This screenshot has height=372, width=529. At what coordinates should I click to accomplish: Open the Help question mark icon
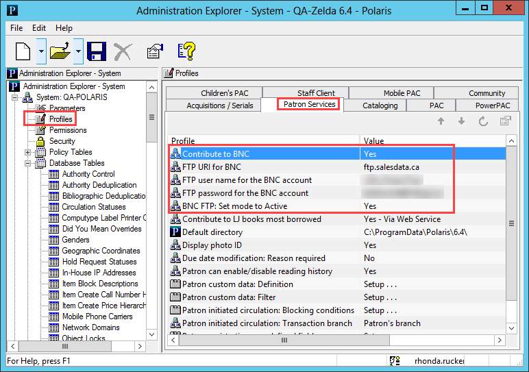(186, 51)
